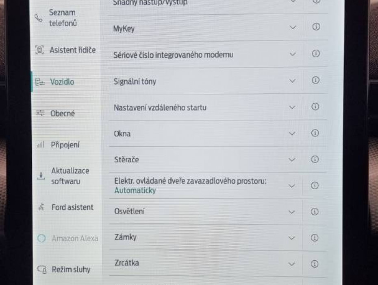The height and width of the screenshot is (285, 378).
Task: Open Režim sluhy in sidebar
Action: click(71, 270)
